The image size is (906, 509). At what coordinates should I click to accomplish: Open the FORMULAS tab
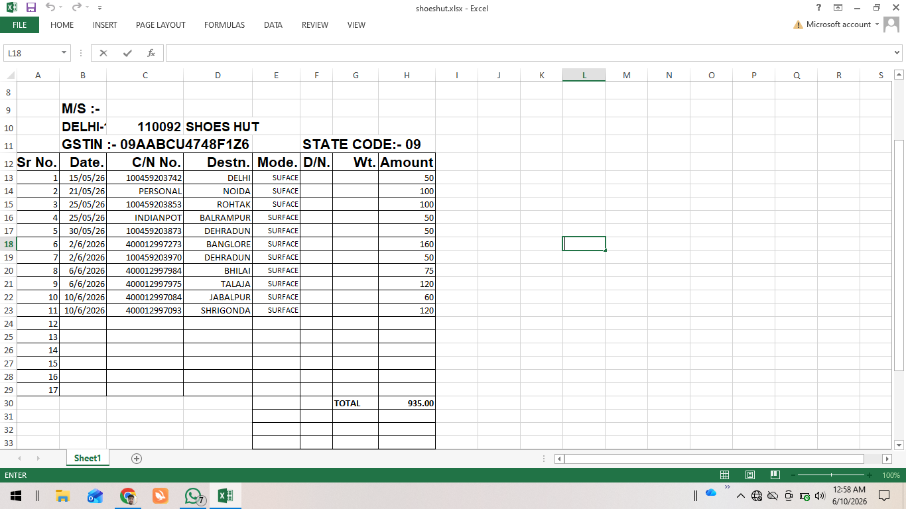(x=224, y=25)
